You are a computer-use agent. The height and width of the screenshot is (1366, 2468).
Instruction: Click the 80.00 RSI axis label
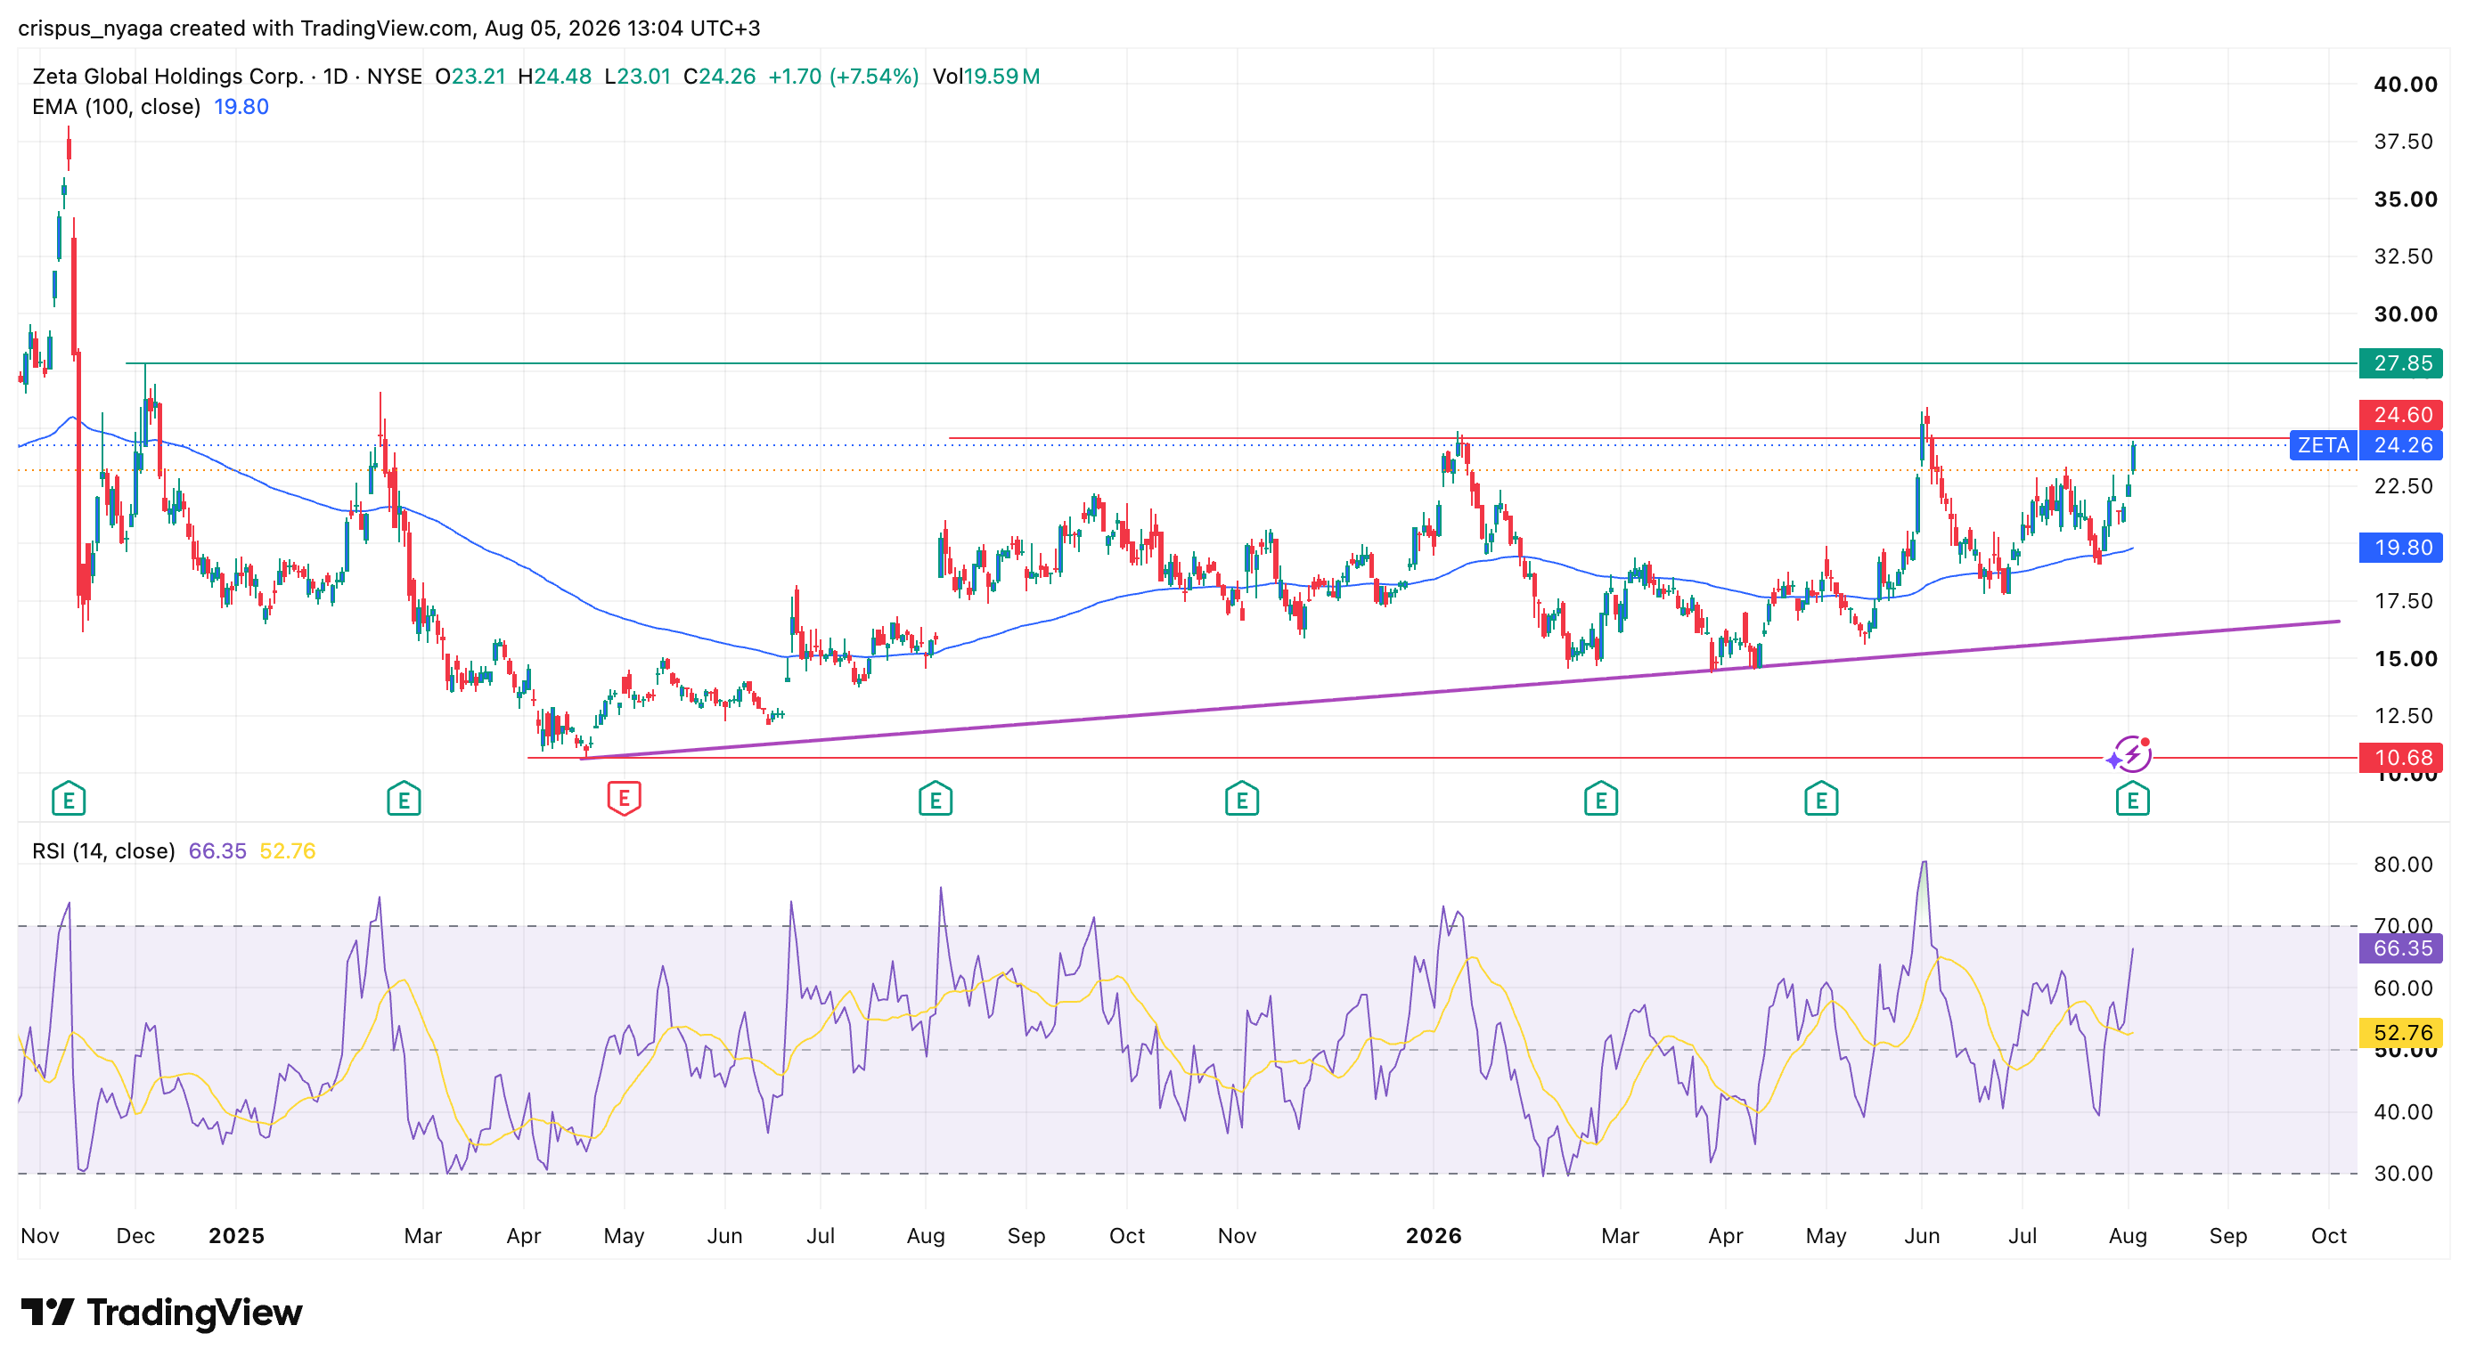tap(2403, 865)
